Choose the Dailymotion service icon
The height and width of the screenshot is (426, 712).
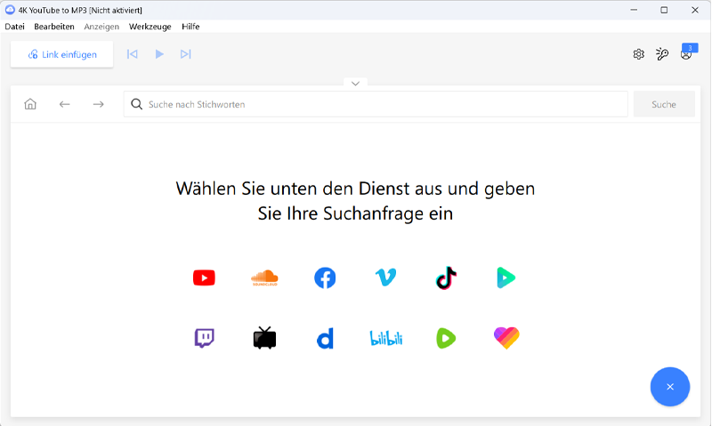point(325,338)
